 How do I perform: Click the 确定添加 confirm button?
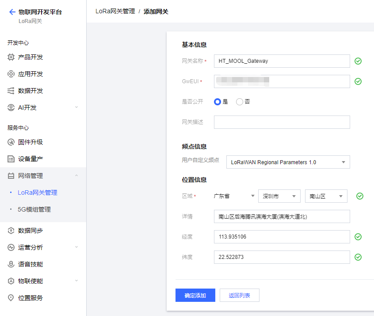pos(195,295)
